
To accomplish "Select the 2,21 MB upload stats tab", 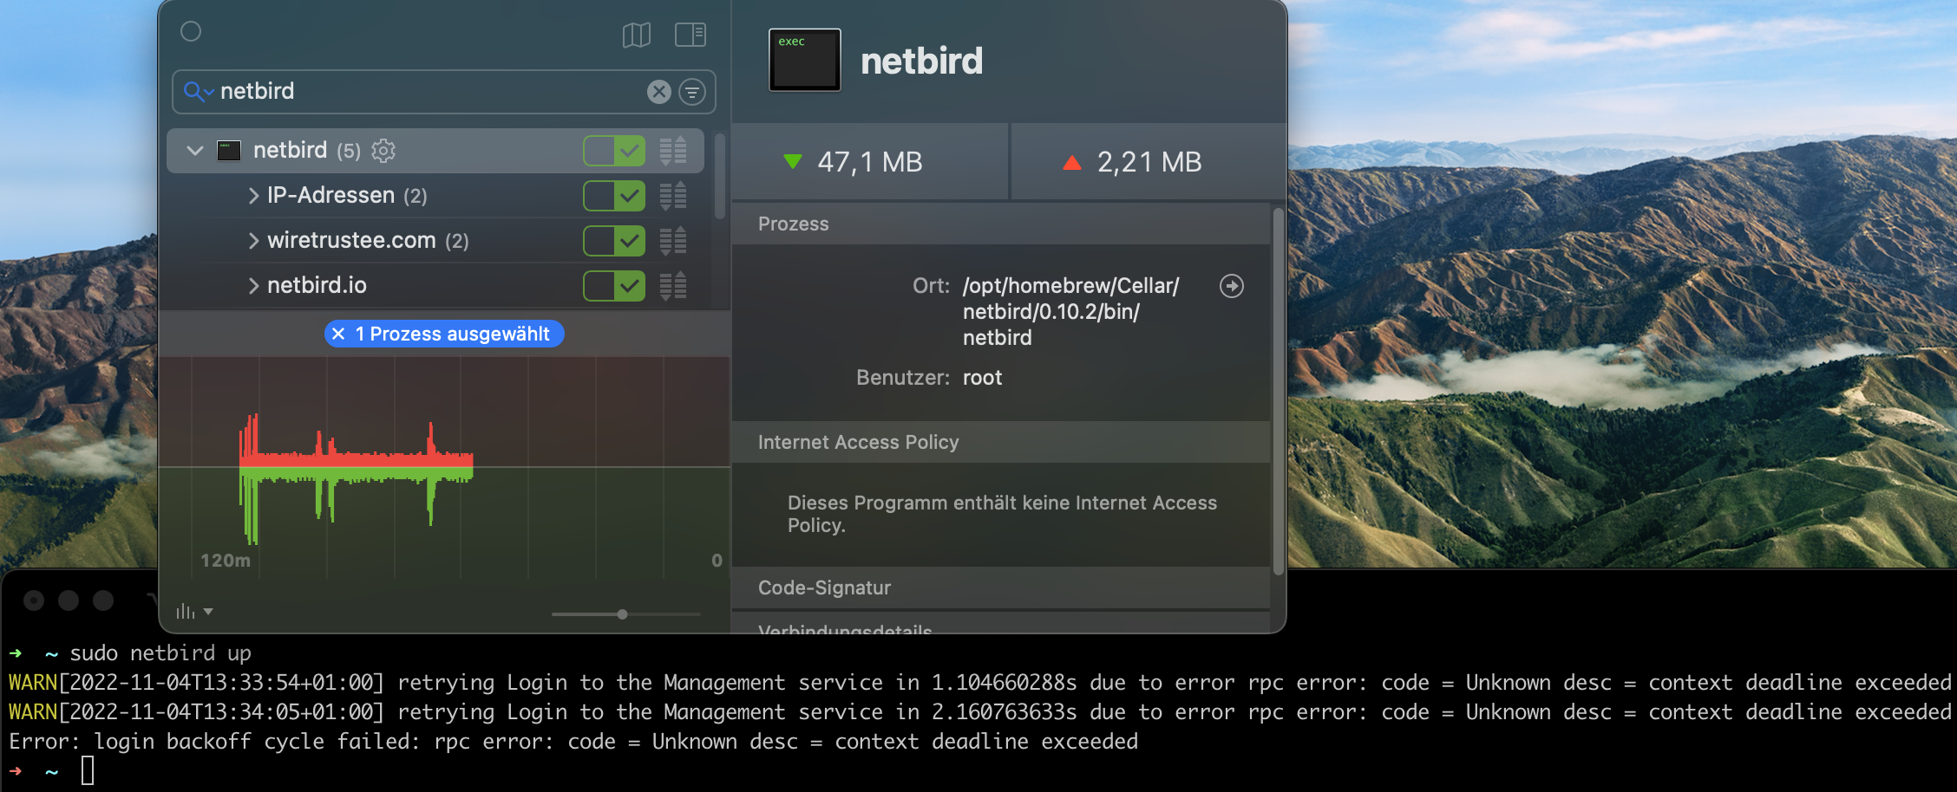I will pyautogui.click(x=1148, y=161).
